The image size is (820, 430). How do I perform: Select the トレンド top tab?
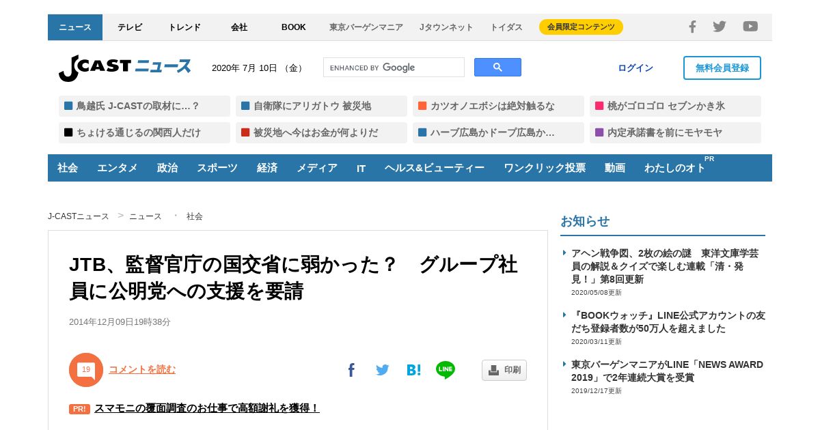184,27
